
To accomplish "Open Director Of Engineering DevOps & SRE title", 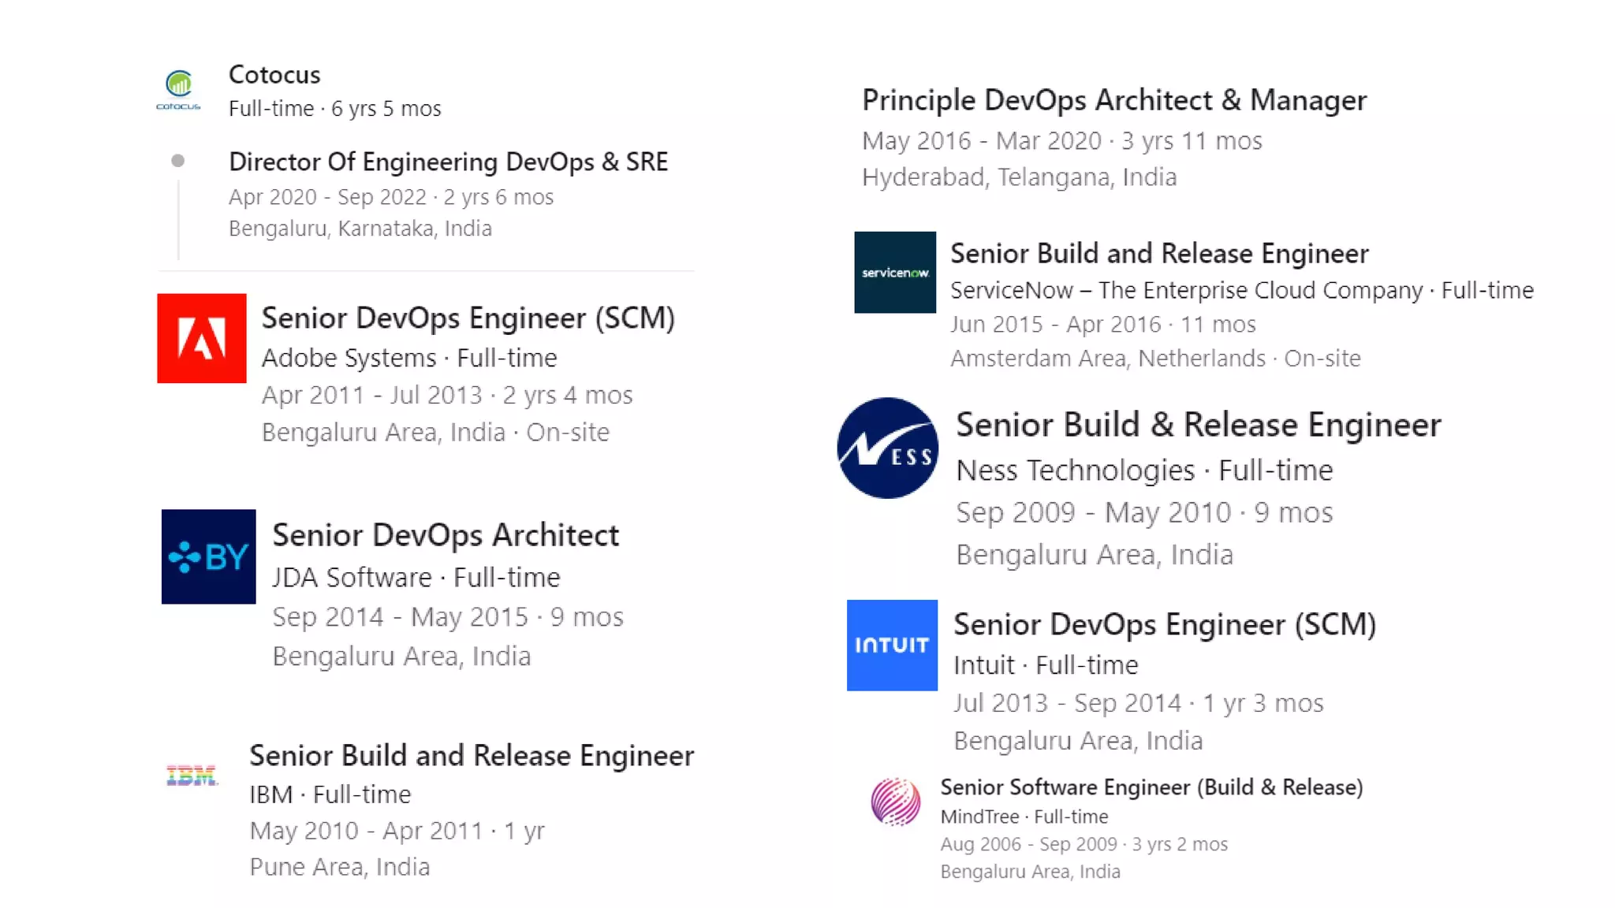I will pyautogui.click(x=448, y=162).
